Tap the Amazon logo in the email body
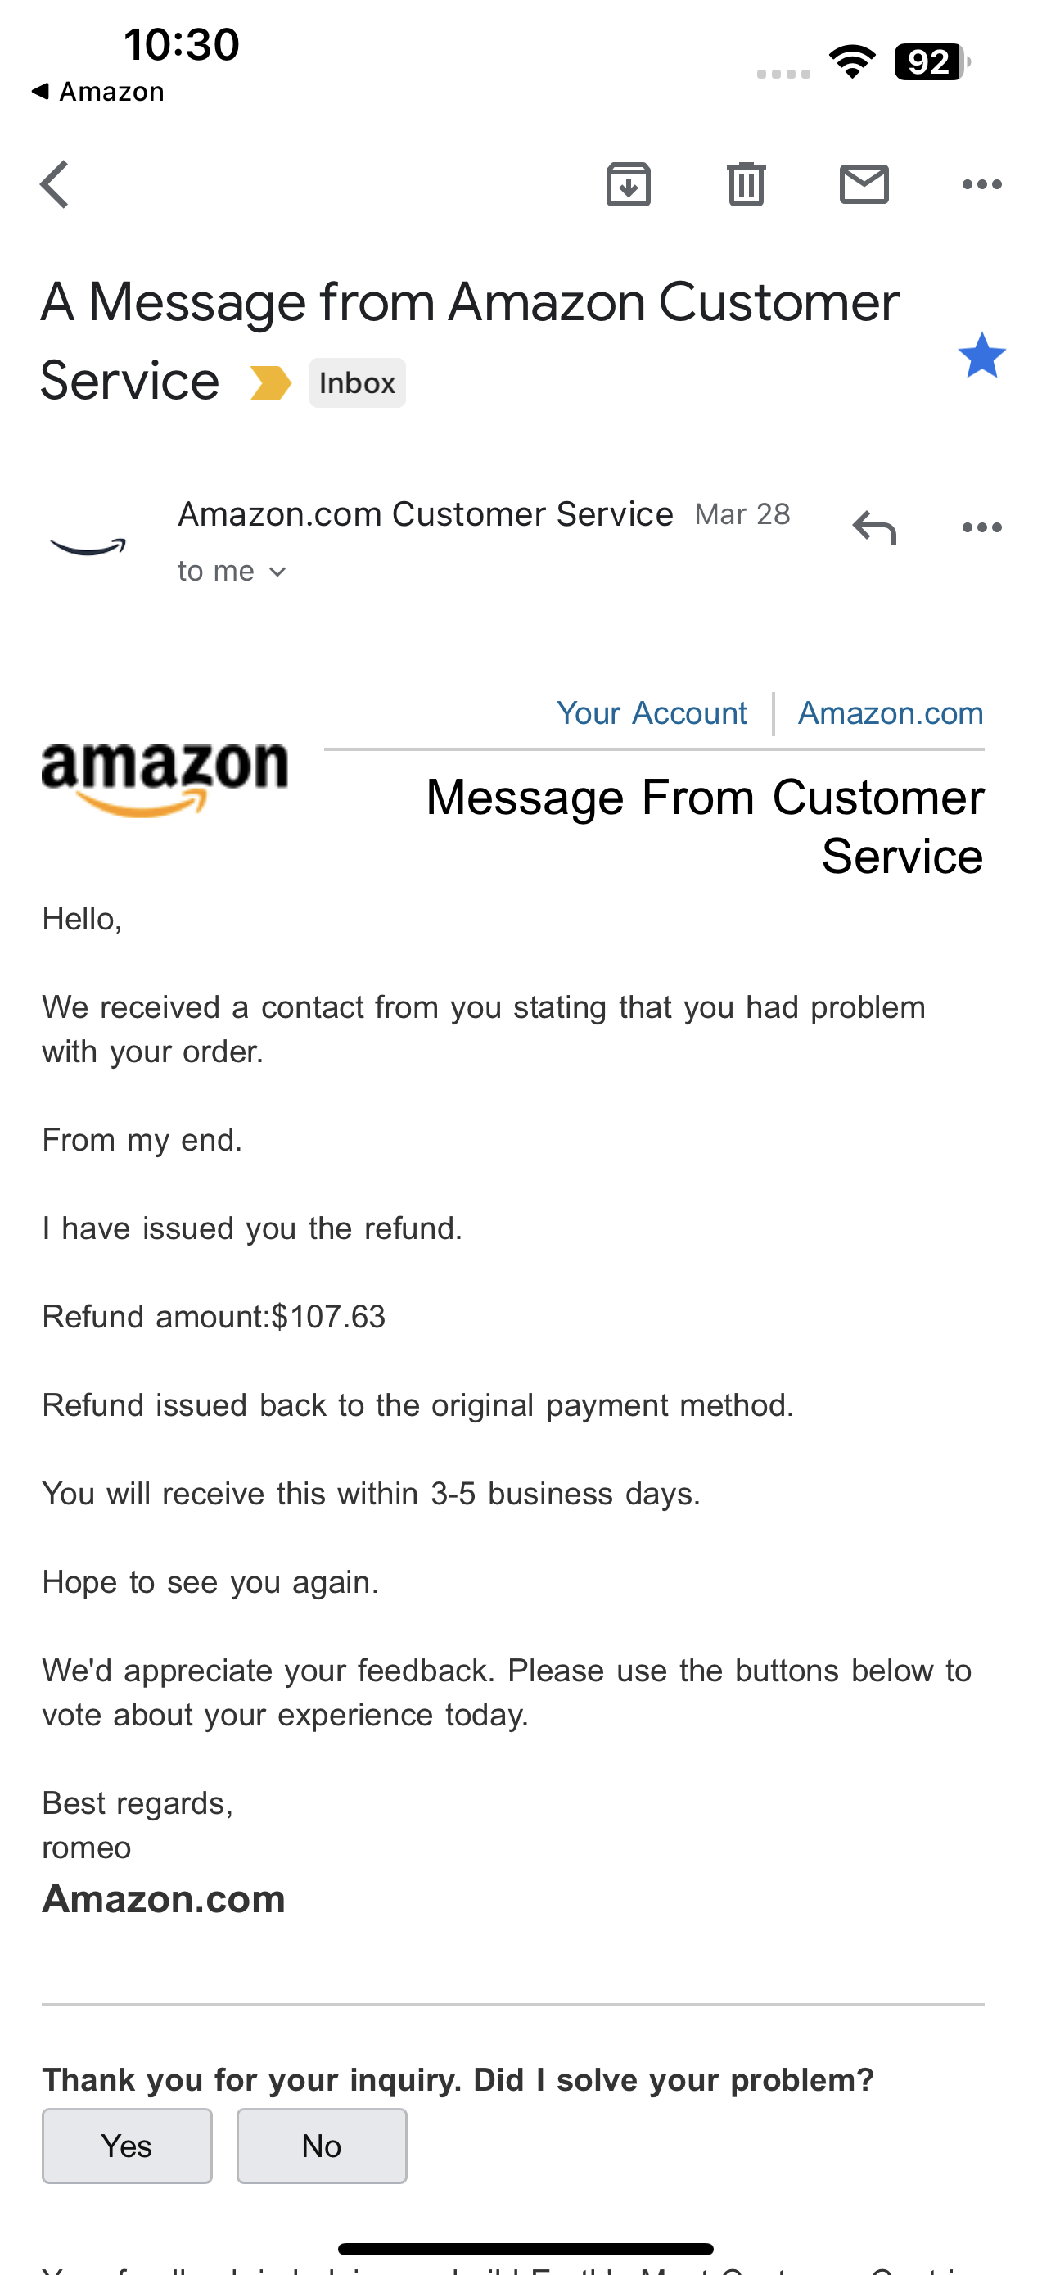The height and width of the screenshot is (2275, 1051). (165, 776)
